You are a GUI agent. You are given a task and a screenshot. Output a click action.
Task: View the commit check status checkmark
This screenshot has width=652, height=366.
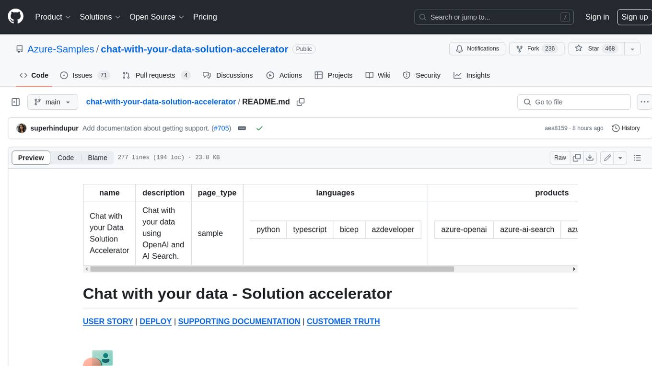pos(259,128)
